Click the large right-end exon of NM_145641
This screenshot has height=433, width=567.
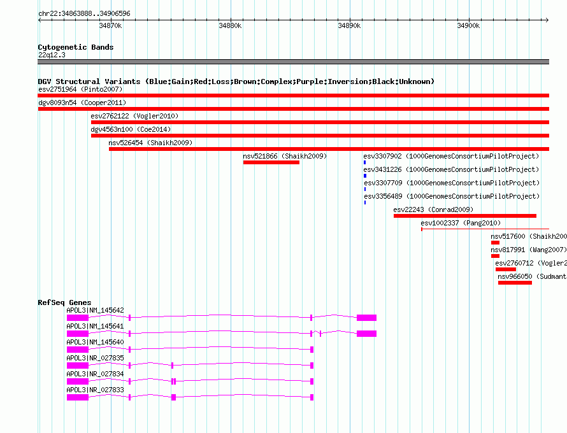pyautogui.click(x=367, y=334)
